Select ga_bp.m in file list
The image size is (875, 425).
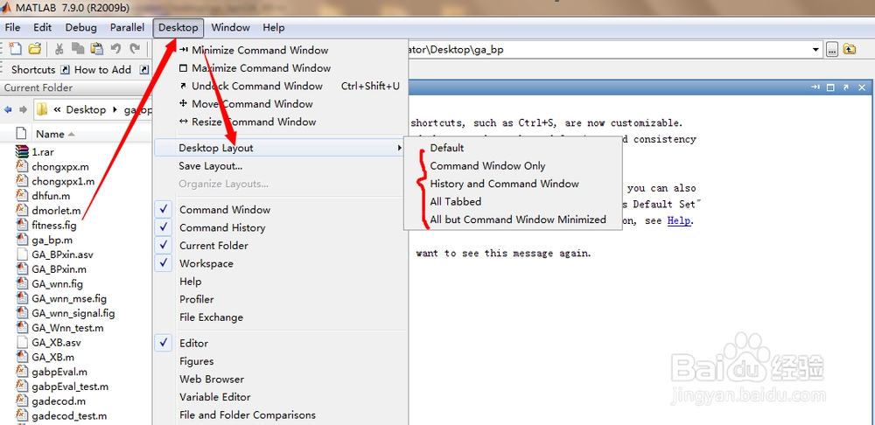click(x=52, y=240)
